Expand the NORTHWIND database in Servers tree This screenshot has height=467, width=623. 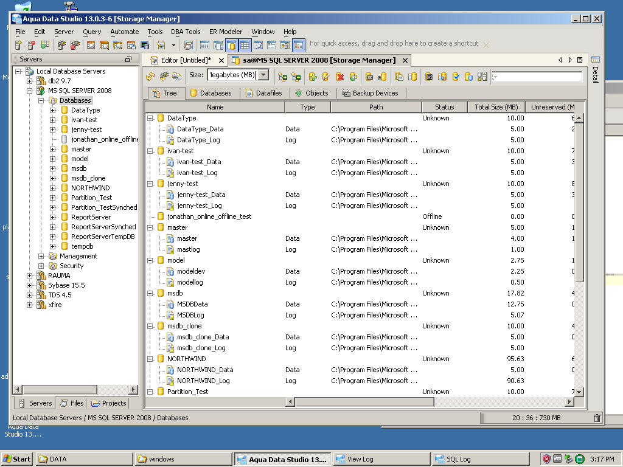pyautogui.click(x=52, y=189)
